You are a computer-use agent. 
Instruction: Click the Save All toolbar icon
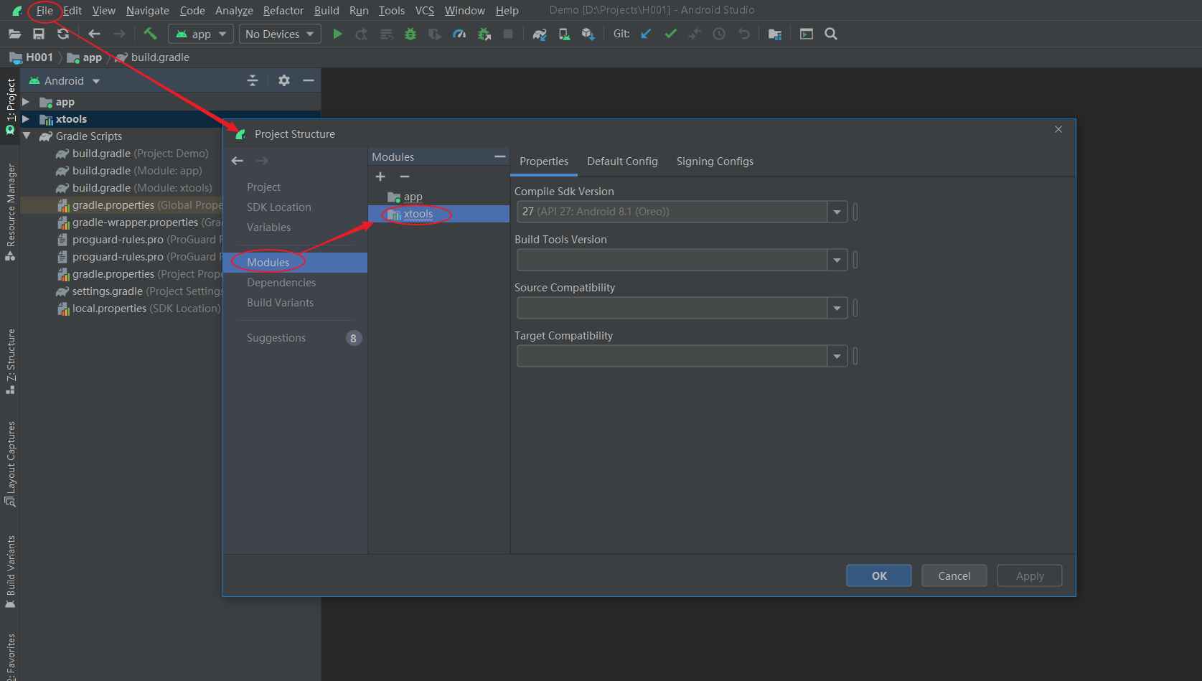pos(39,34)
